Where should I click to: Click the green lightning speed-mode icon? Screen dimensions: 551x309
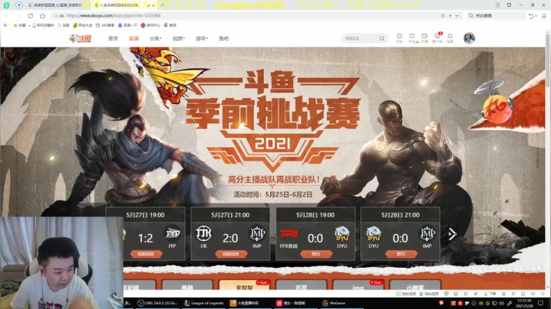pyautogui.click(x=450, y=16)
